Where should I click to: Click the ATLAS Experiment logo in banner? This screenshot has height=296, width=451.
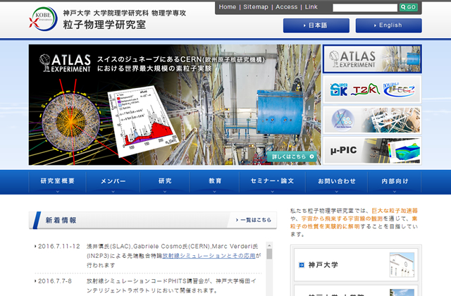[66, 63]
